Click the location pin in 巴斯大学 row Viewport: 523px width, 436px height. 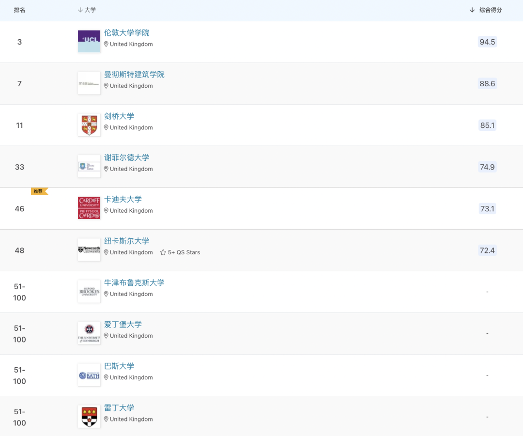[106, 377]
